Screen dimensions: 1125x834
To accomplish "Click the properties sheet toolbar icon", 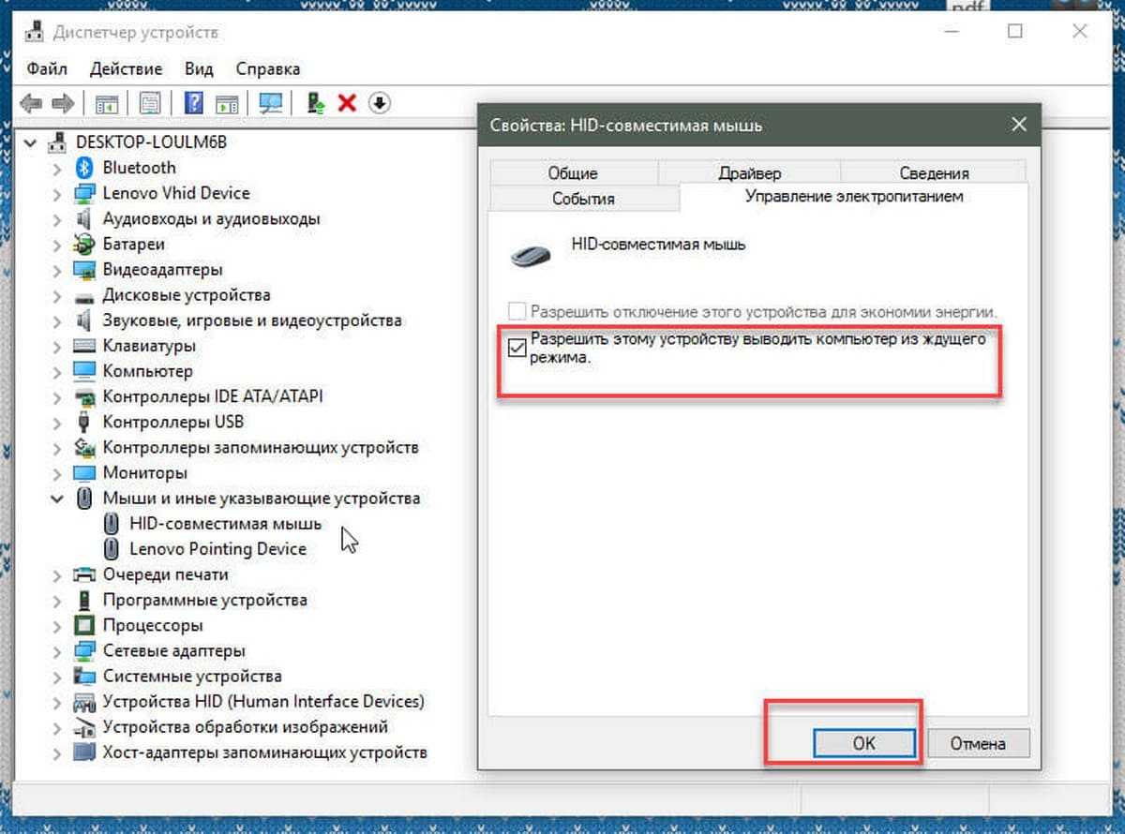I will [x=150, y=103].
